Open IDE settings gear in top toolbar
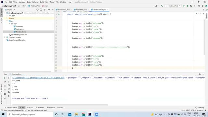The image size is (208, 117). pos(202,6)
